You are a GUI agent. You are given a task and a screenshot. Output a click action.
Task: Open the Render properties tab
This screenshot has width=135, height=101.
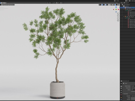pos(121,86)
